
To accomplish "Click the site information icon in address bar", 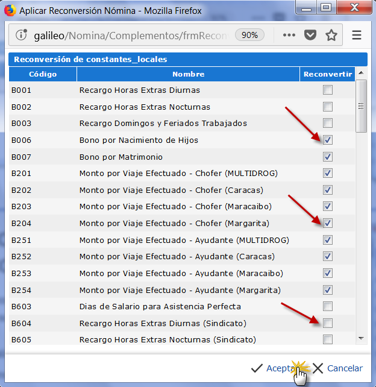I will coord(22,35).
